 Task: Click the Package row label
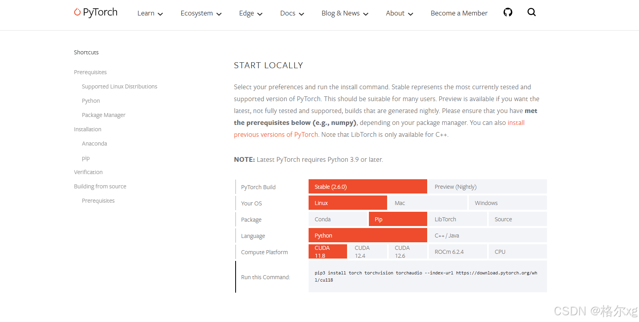coord(251,220)
